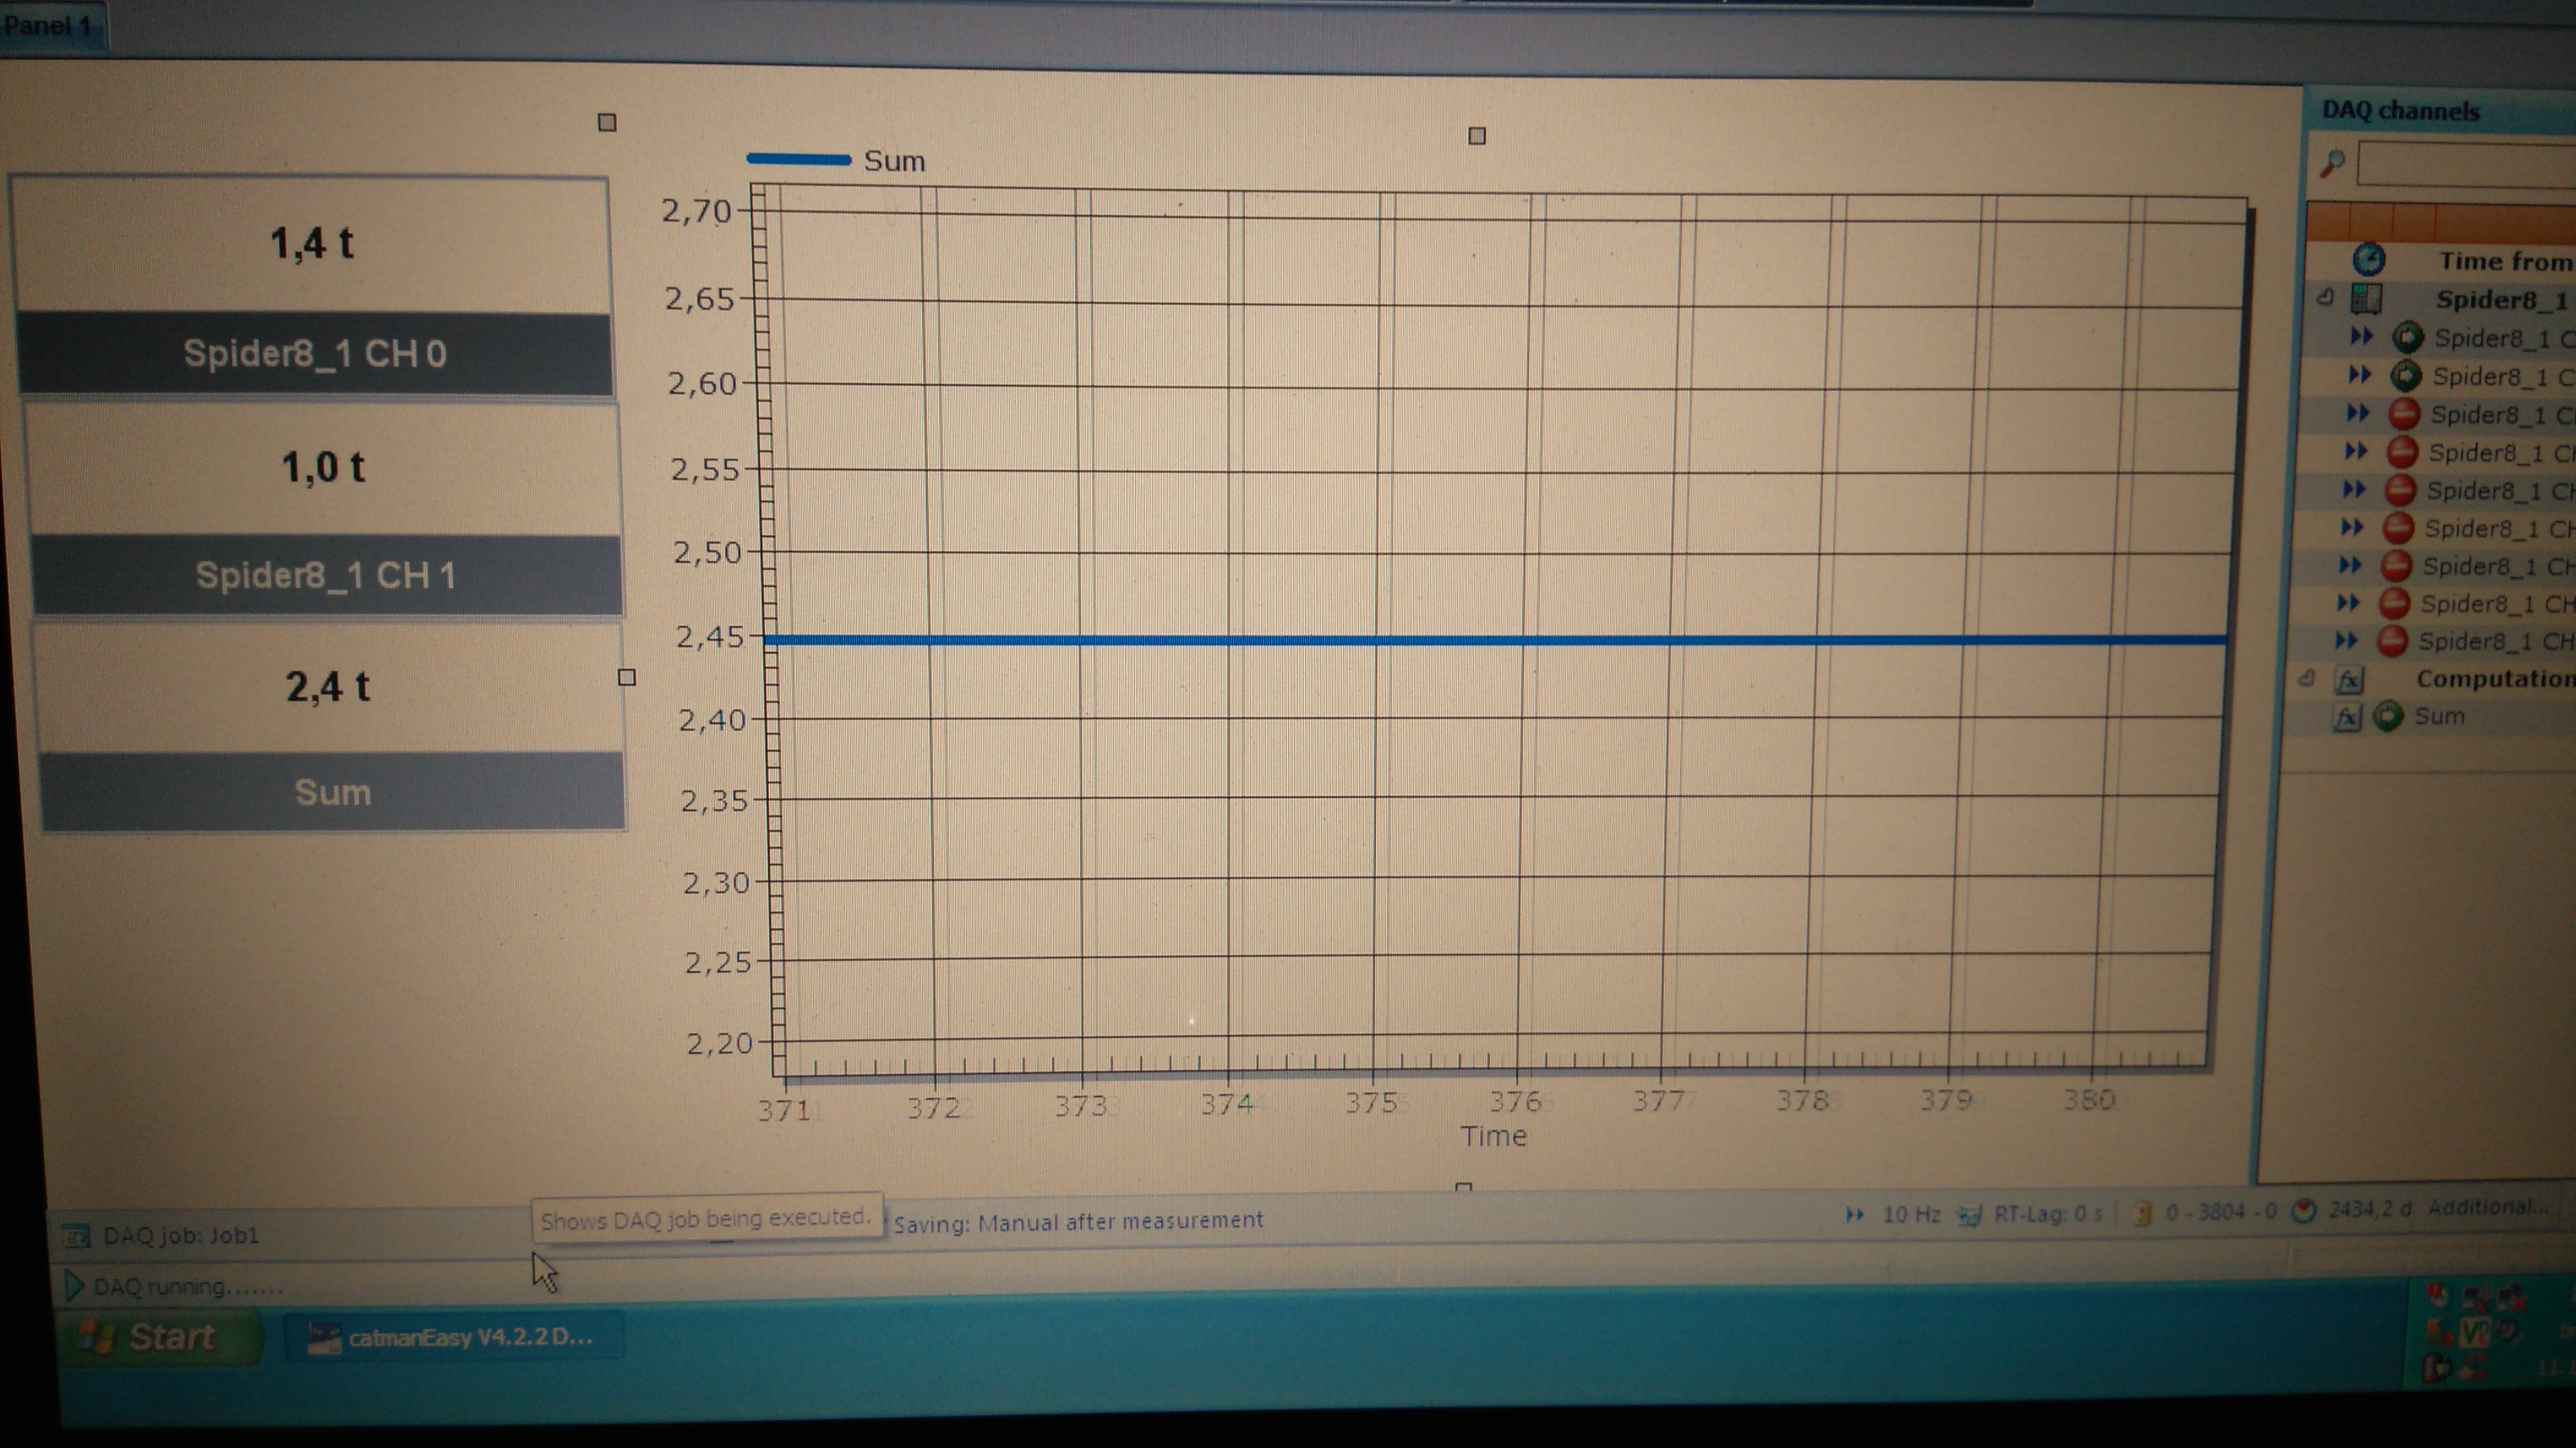Click the 0 - 3804 - 0 status text
The width and height of the screenshot is (2576, 1448).
[2221, 1212]
